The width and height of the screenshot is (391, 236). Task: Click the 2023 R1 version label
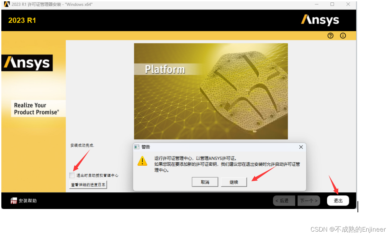(x=22, y=20)
